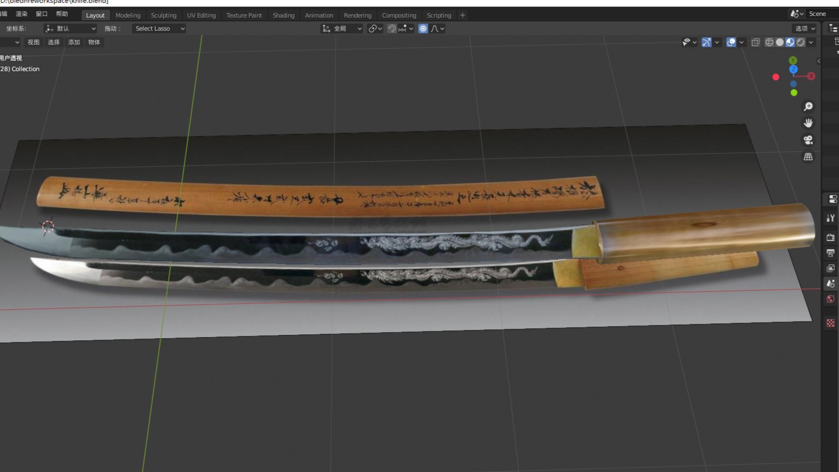Open the Select Lasso drag dropdown
This screenshot has width=839, height=472.
pyautogui.click(x=159, y=28)
